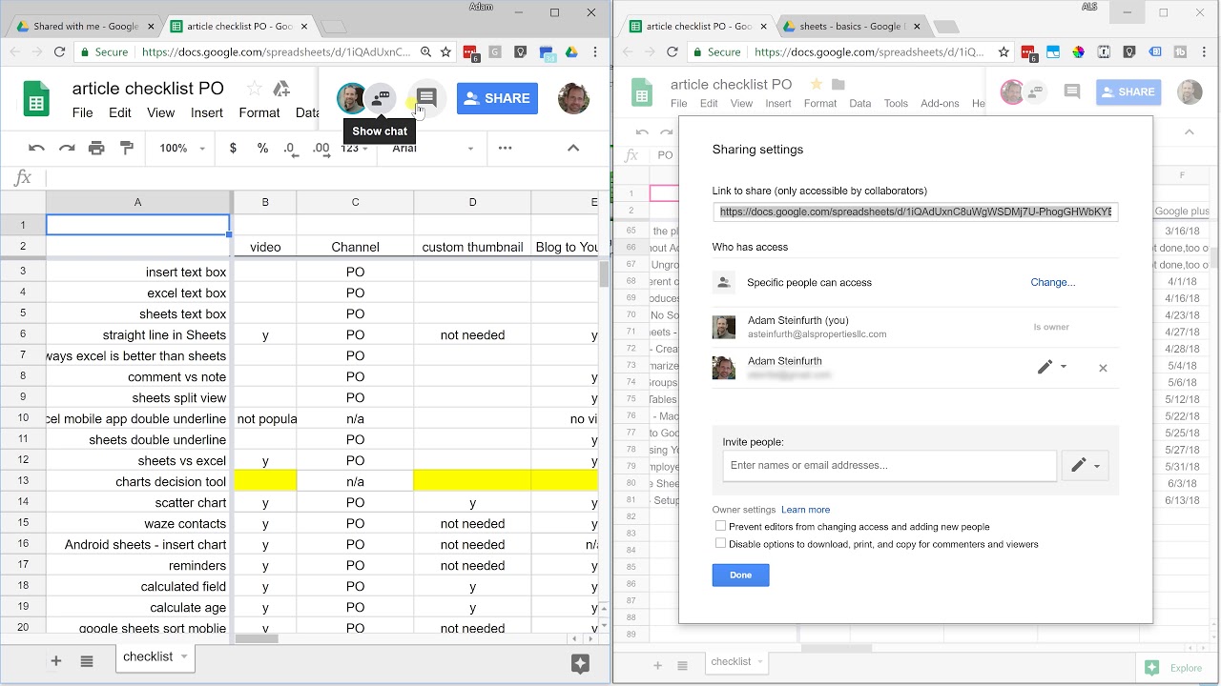Click color wheel extension in right browser

tap(1079, 52)
